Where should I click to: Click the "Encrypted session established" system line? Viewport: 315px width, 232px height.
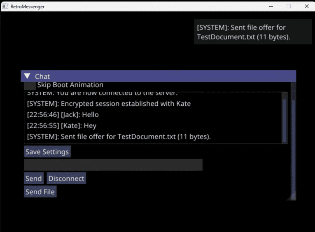[x=109, y=104]
